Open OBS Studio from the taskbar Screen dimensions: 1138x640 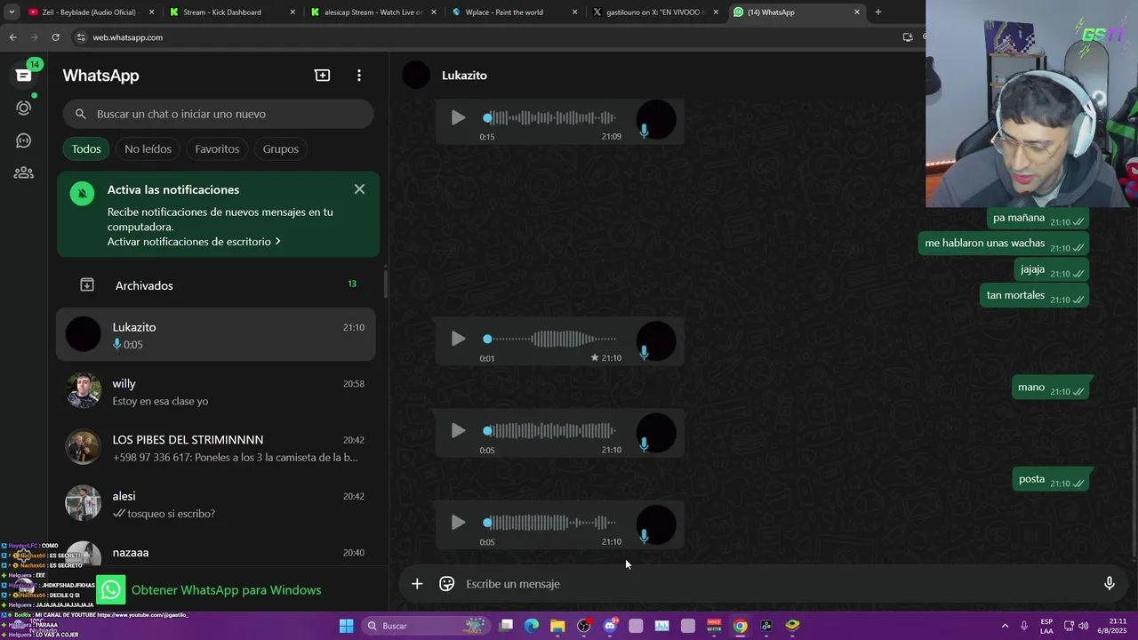tap(584, 626)
